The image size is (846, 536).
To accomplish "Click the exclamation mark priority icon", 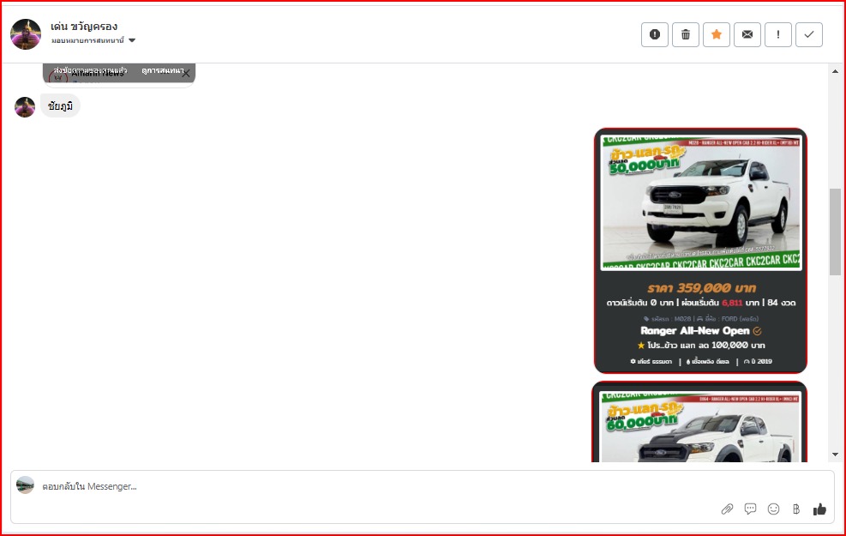I will (x=778, y=34).
